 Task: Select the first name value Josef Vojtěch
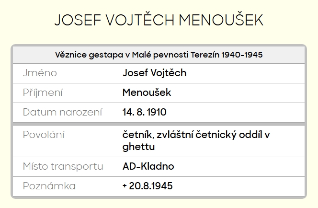click(x=154, y=73)
